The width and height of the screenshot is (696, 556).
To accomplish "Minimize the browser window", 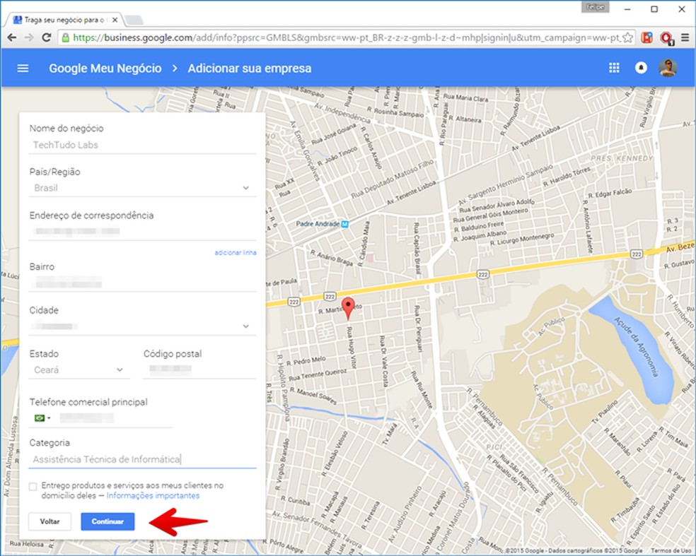I will (627, 9).
